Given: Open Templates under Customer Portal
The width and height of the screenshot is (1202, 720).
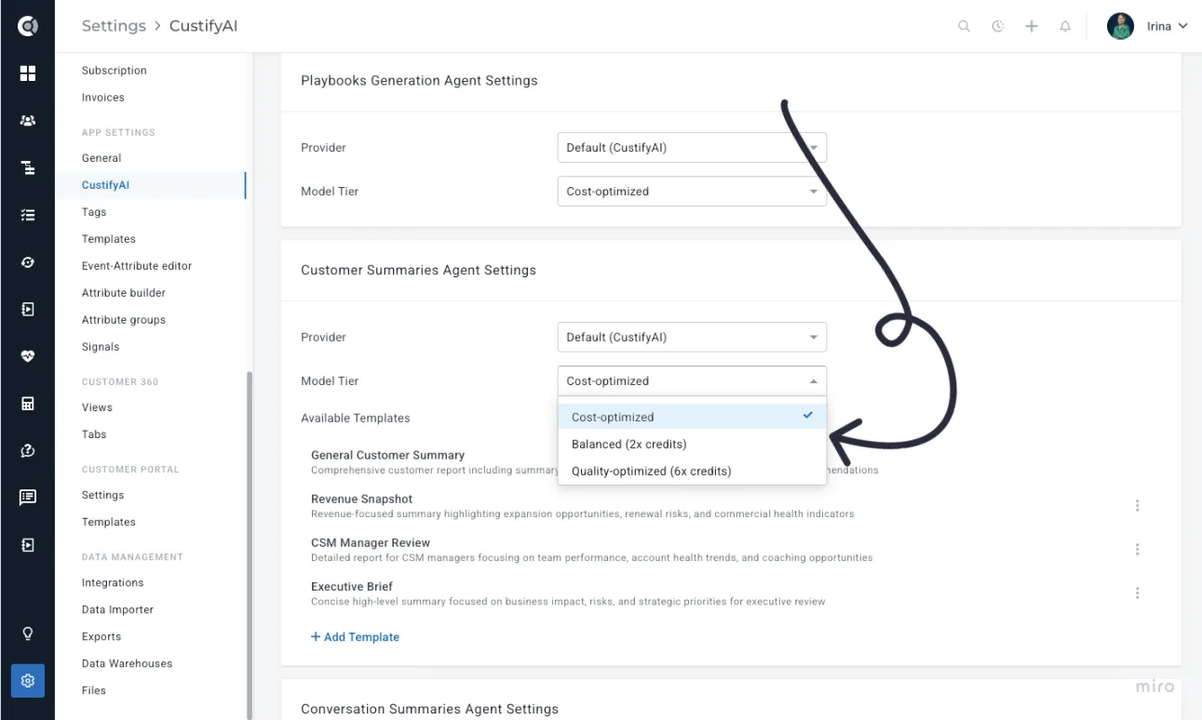Looking at the screenshot, I should (109, 523).
